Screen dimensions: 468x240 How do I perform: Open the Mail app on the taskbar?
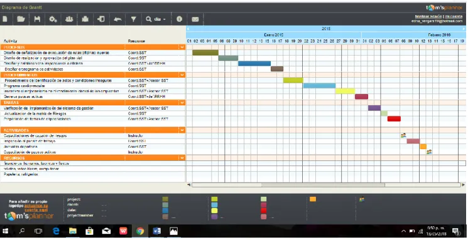click(106, 231)
